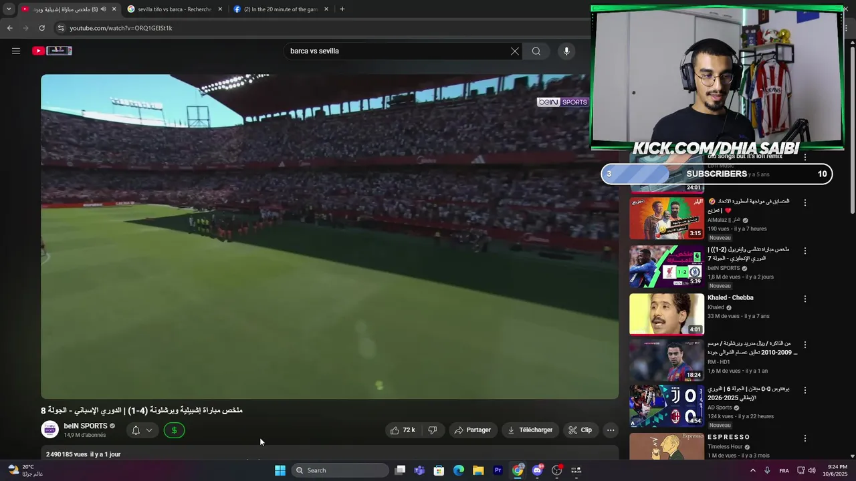Launch Microsoft Edge from taskbar
Viewport: 856px width, 481px height.
[459, 470]
